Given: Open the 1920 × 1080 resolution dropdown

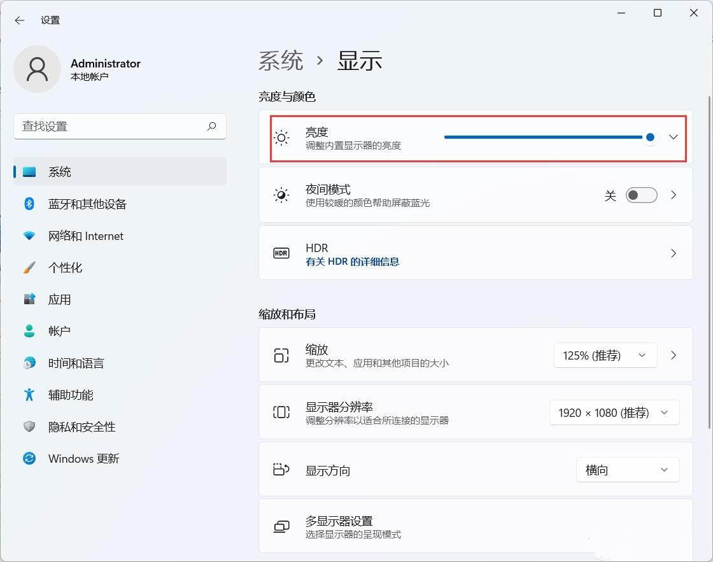Looking at the screenshot, I should pyautogui.click(x=614, y=412).
